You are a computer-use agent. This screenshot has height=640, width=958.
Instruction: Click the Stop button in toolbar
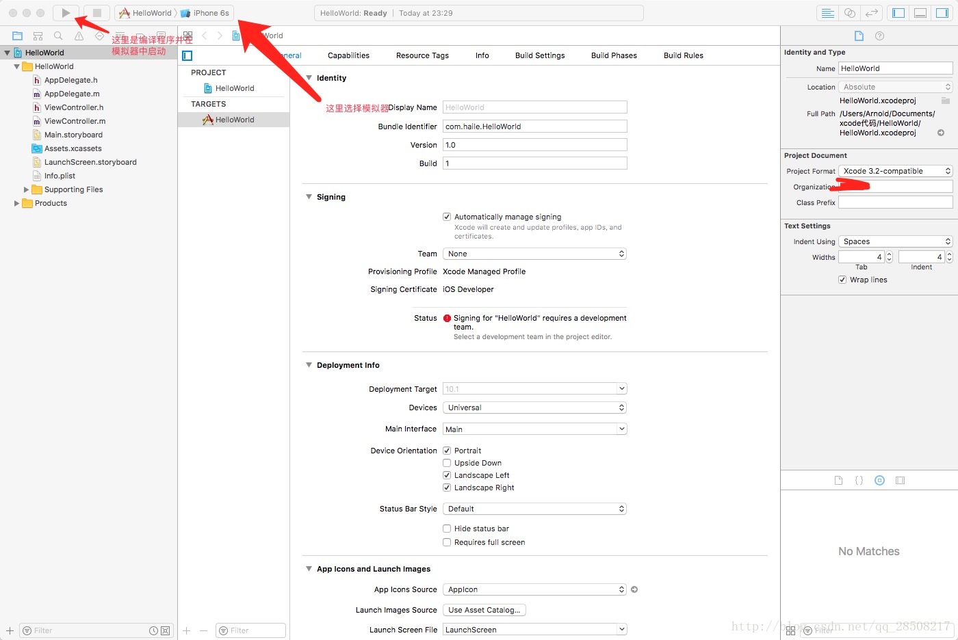click(x=97, y=13)
